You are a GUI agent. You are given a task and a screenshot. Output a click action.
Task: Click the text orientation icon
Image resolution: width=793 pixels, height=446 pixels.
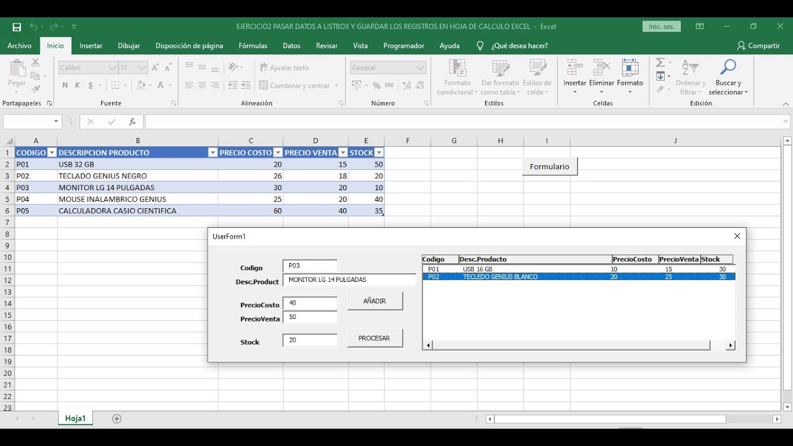[x=234, y=68]
